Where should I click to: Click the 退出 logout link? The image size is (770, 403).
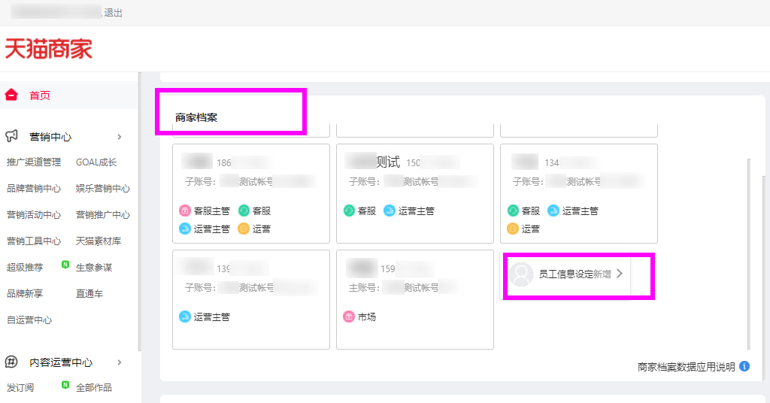coord(113,13)
